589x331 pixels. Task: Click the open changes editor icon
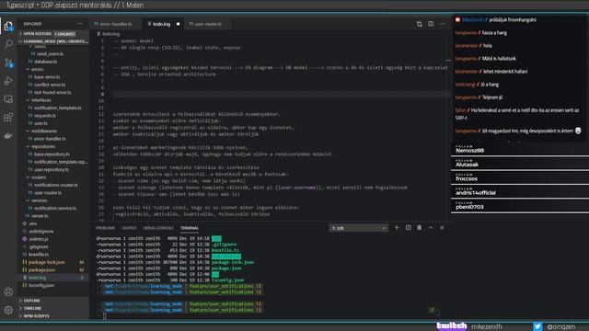tap(420, 24)
